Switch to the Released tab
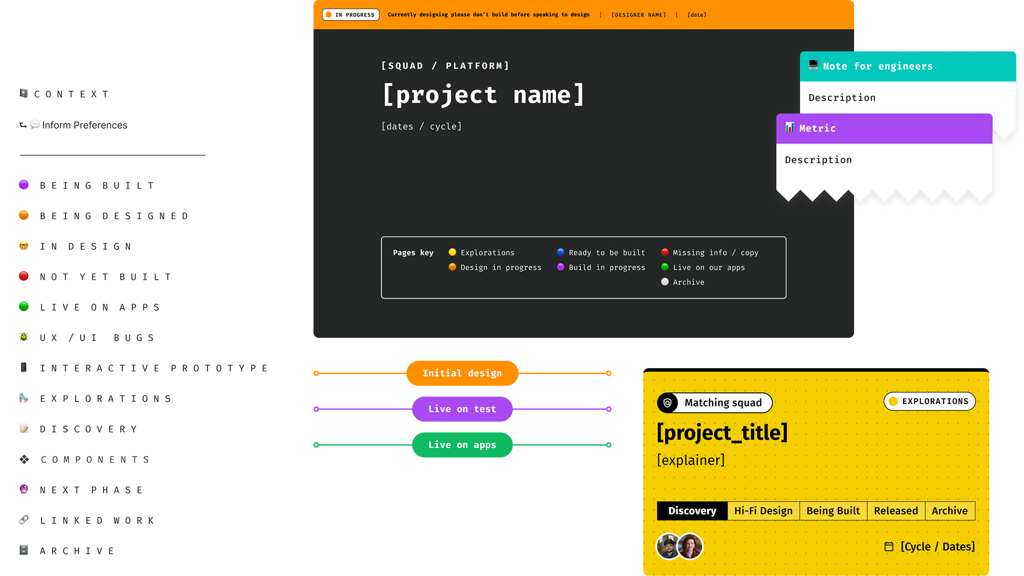This screenshot has height=576, width=1024. point(896,511)
